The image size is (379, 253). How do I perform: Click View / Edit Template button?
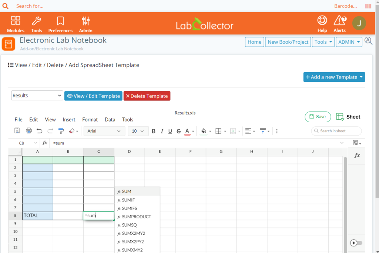93,96
